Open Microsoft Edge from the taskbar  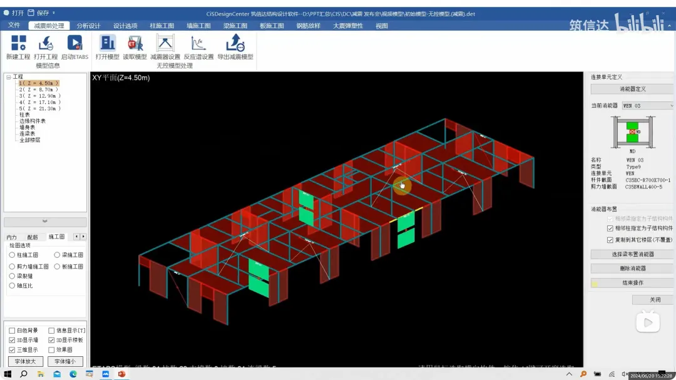73,374
